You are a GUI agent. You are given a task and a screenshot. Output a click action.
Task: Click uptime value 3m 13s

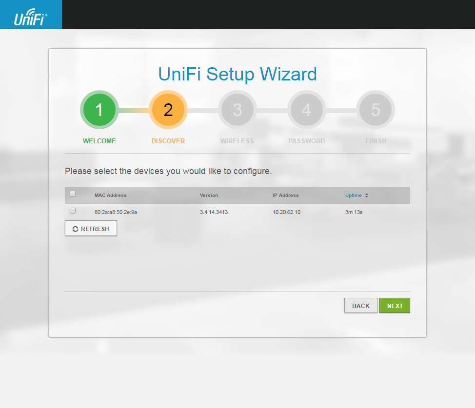pos(354,212)
